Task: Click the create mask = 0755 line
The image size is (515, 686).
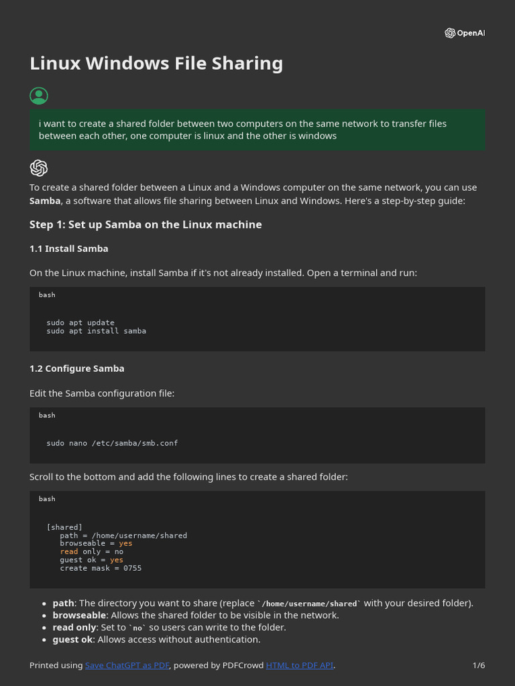Action: 101,568
